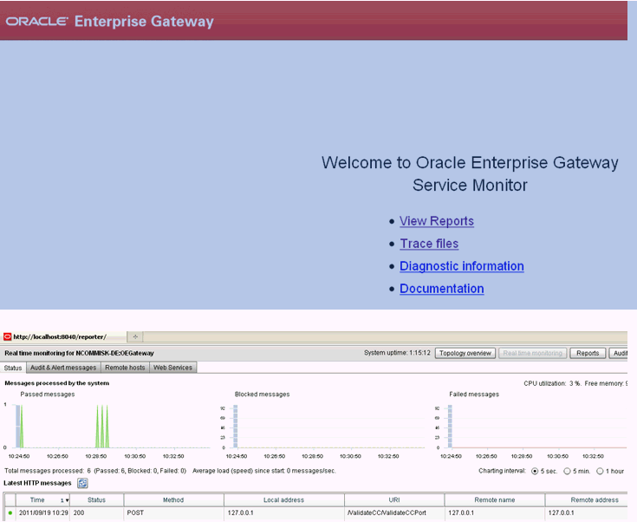Viewport: 637px width, 522px height.
Task: Click the System uptime: 1:15:12 text
Action: [397, 353]
